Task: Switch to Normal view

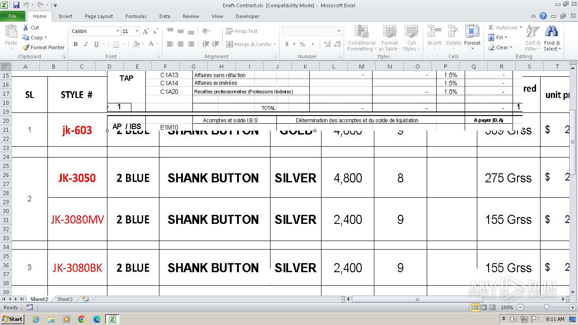Action: click(x=475, y=307)
